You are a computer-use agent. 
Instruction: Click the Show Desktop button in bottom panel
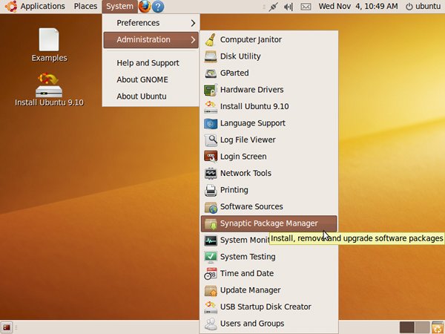click(6, 327)
